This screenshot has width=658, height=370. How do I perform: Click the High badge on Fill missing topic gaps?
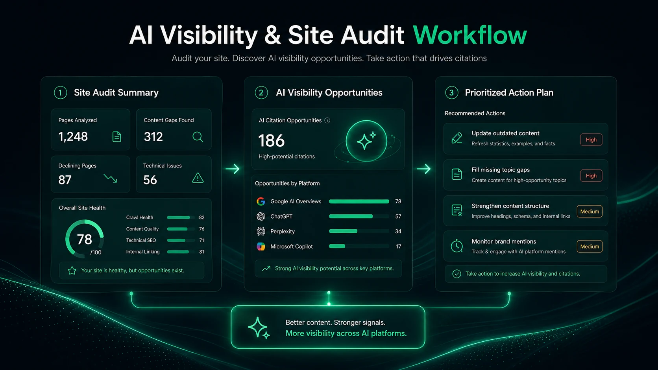coord(591,176)
